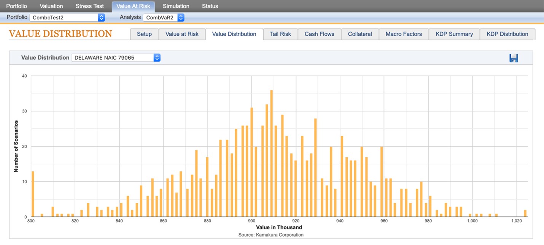Open the Macro Factors tab
544x245 pixels.
pos(404,34)
